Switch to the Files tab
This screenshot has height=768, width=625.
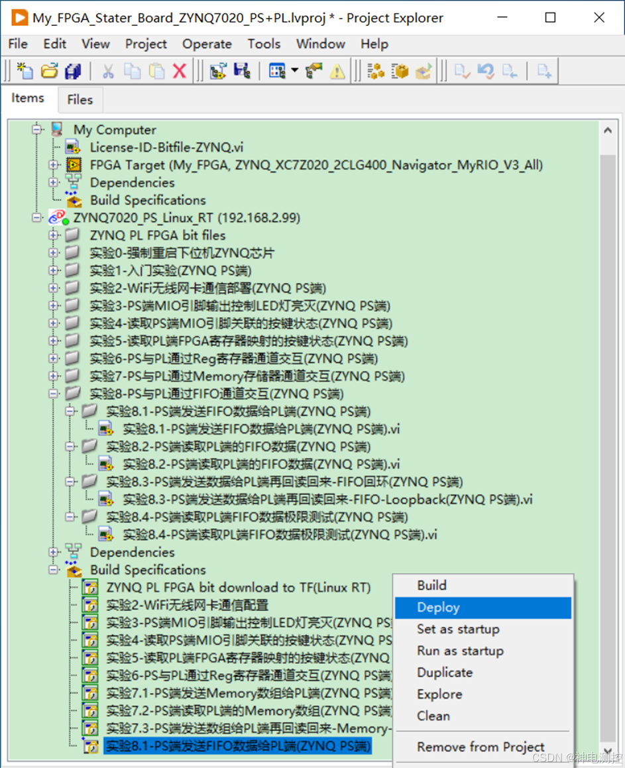(x=80, y=100)
